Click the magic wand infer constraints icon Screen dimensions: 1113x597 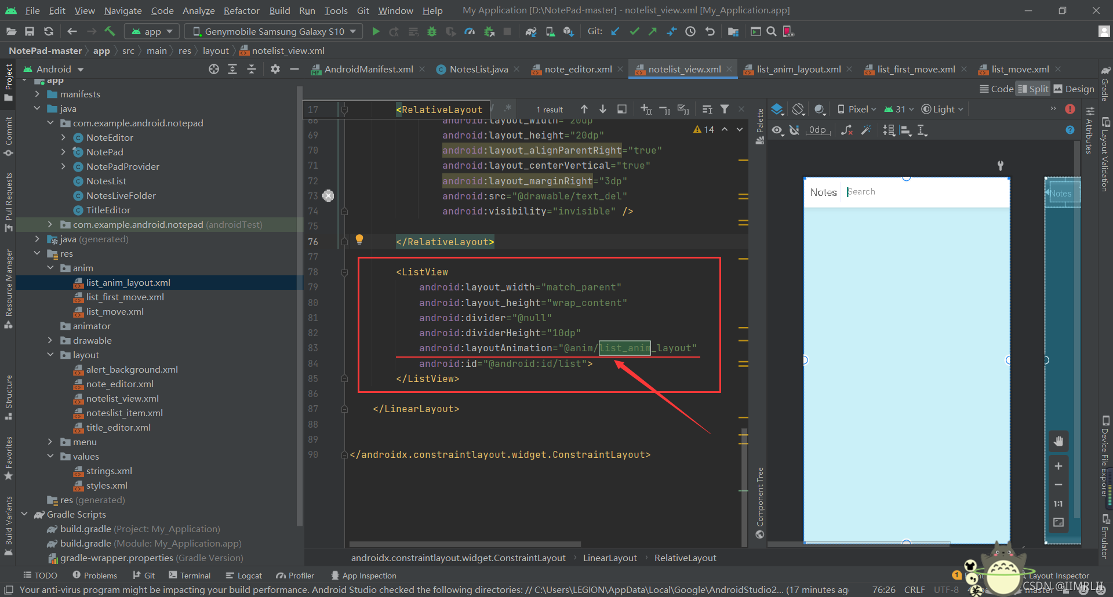coord(866,130)
